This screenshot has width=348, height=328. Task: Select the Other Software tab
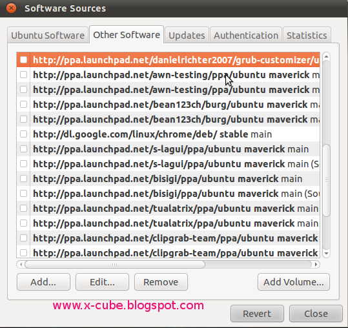[127, 35]
